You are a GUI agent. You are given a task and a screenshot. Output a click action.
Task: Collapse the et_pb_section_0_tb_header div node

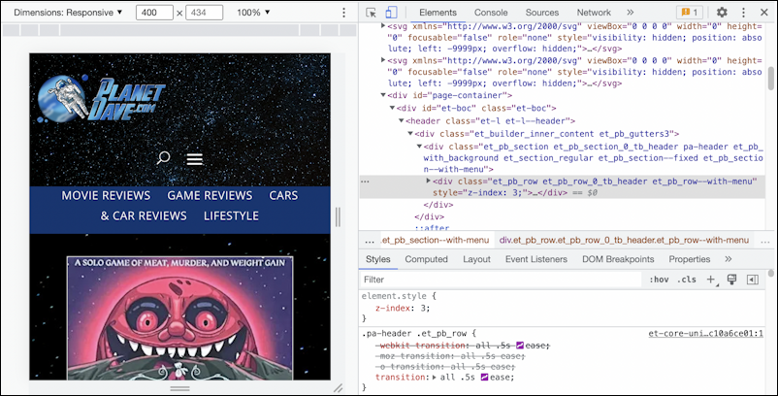click(419, 147)
